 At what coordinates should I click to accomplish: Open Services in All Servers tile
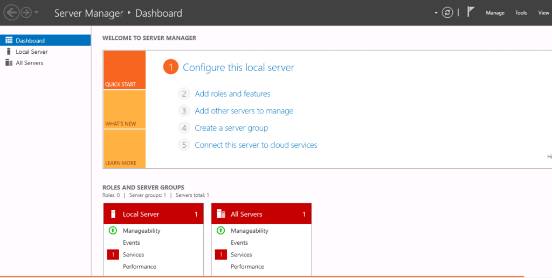(241, 254)
